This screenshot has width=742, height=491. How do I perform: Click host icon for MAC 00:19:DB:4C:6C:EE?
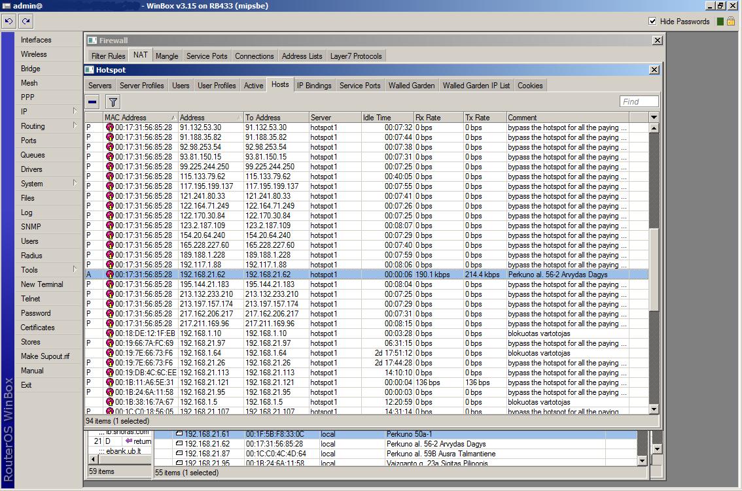[110, 373]
